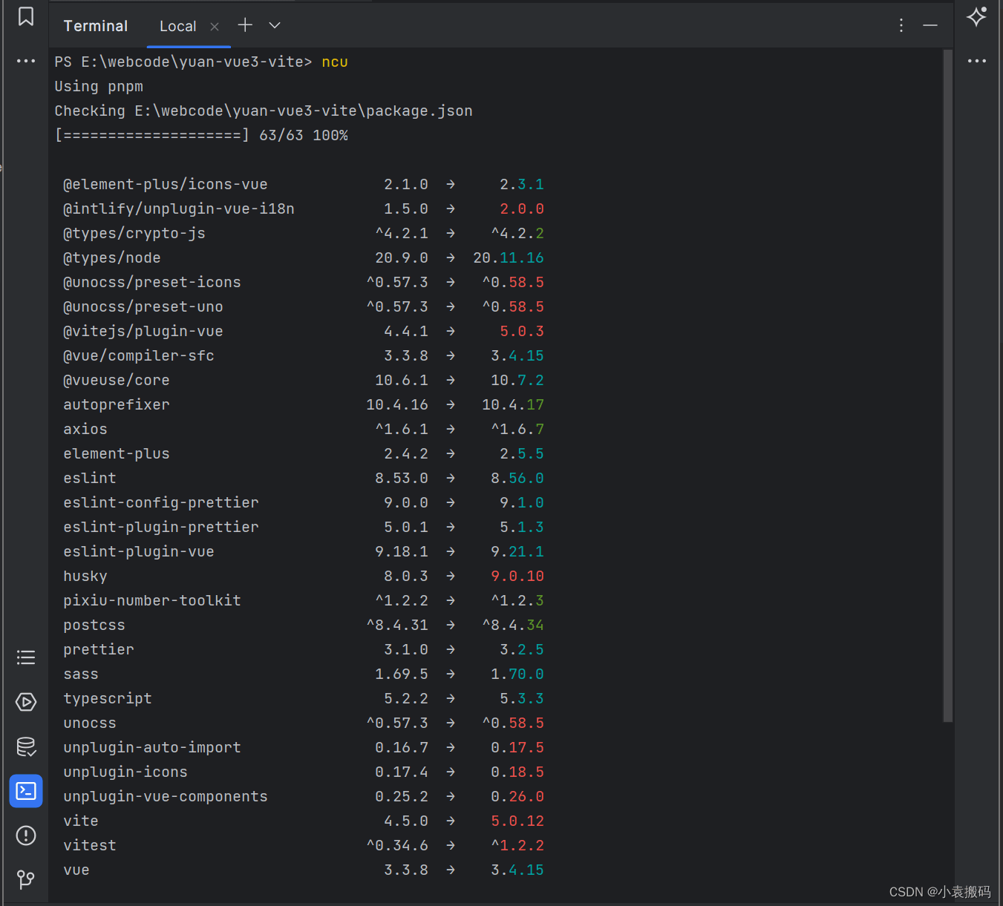This screenshot has width=1003, height=906.
Task: Click autoprefixer's current version 10.4.16
Action: click(397, 404)
